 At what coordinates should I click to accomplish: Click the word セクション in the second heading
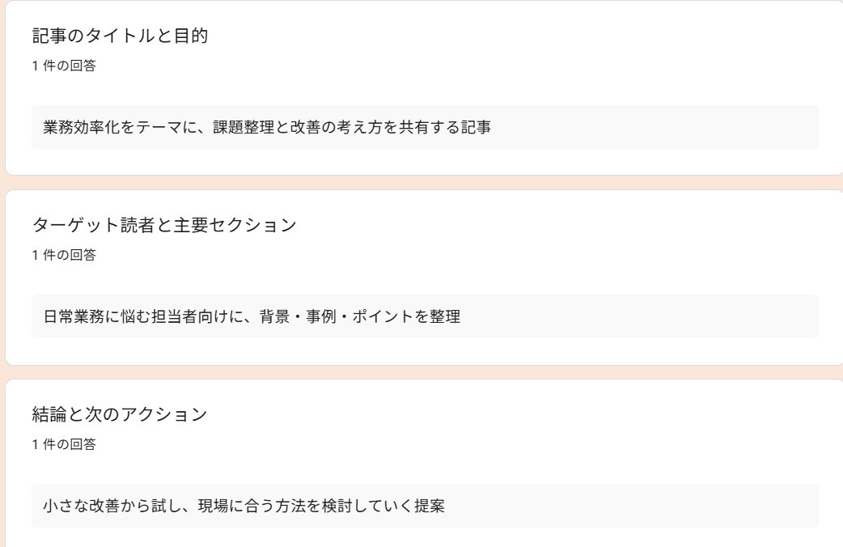pyautogui.click(x=253, y=226)
